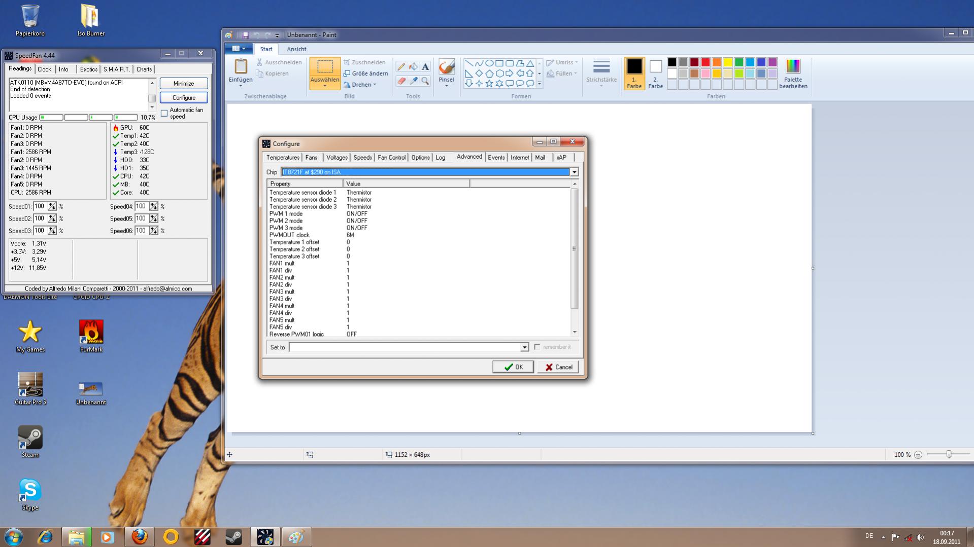Expand the shapes gallery more arrow
The height and width of the screenshot is (547, 974).
(539, 83)
